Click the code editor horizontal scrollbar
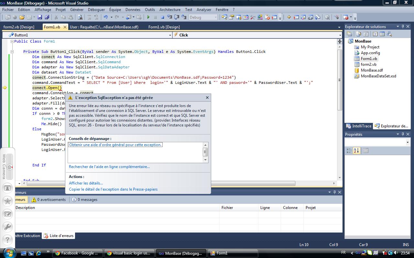This screenshot has height=258, width=414. (161, 183)
